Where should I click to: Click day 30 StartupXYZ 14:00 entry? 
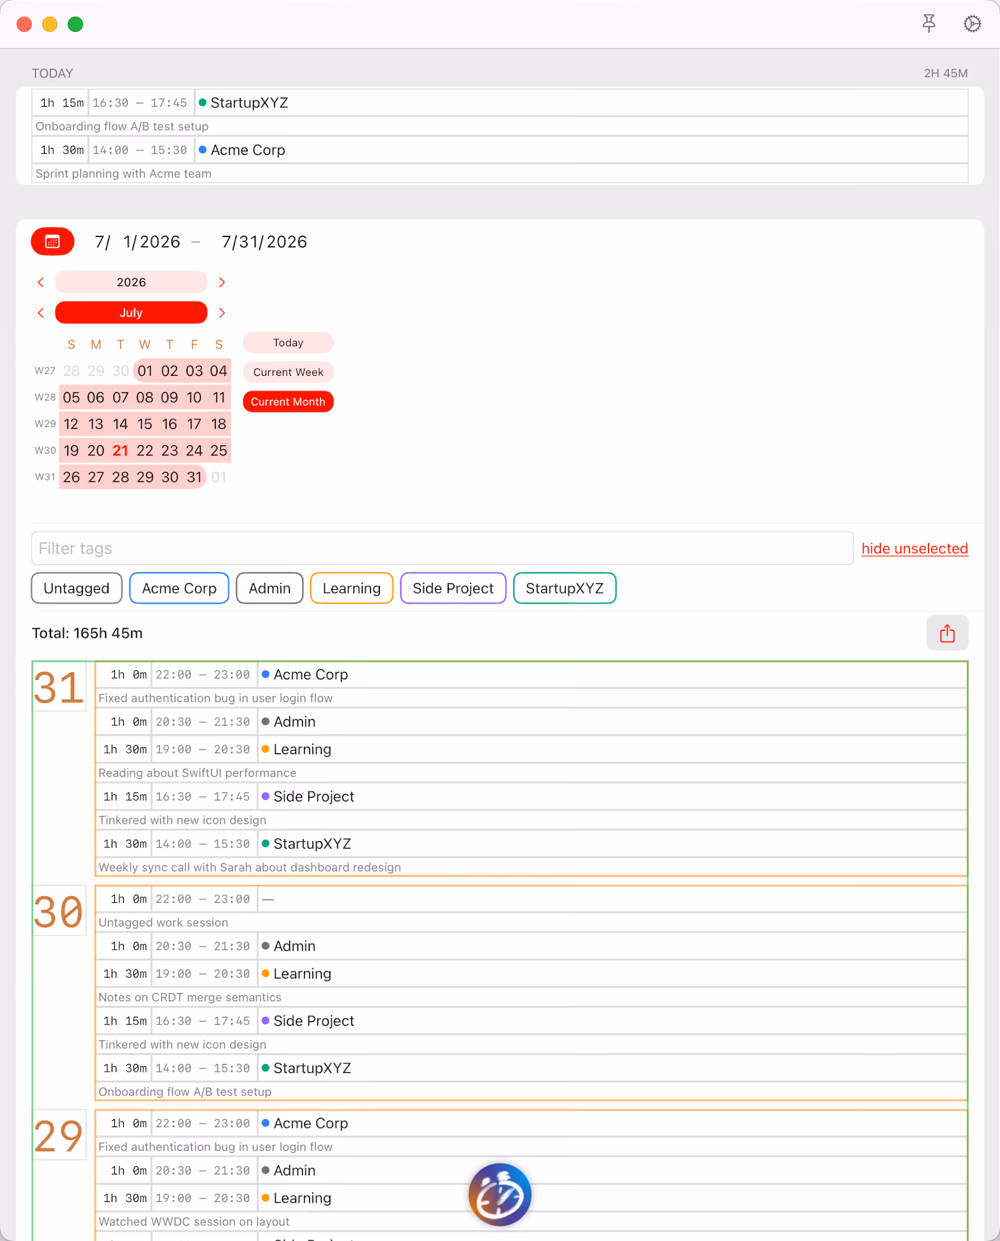(x=531, y=1068)
